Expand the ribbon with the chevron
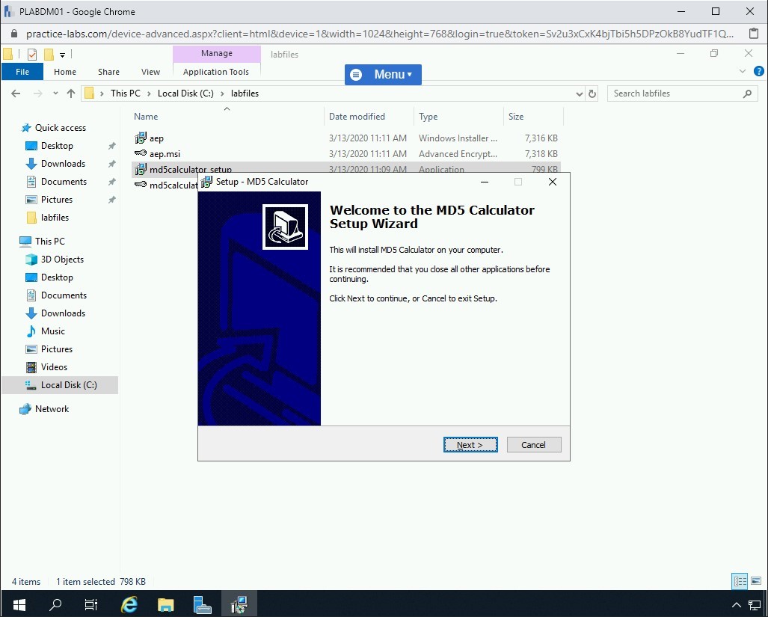Viewport: 768px width, 617px height. (743, 72)
